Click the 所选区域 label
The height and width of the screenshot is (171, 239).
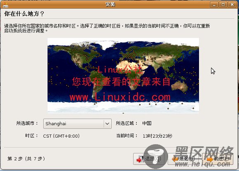pos(127,123)
